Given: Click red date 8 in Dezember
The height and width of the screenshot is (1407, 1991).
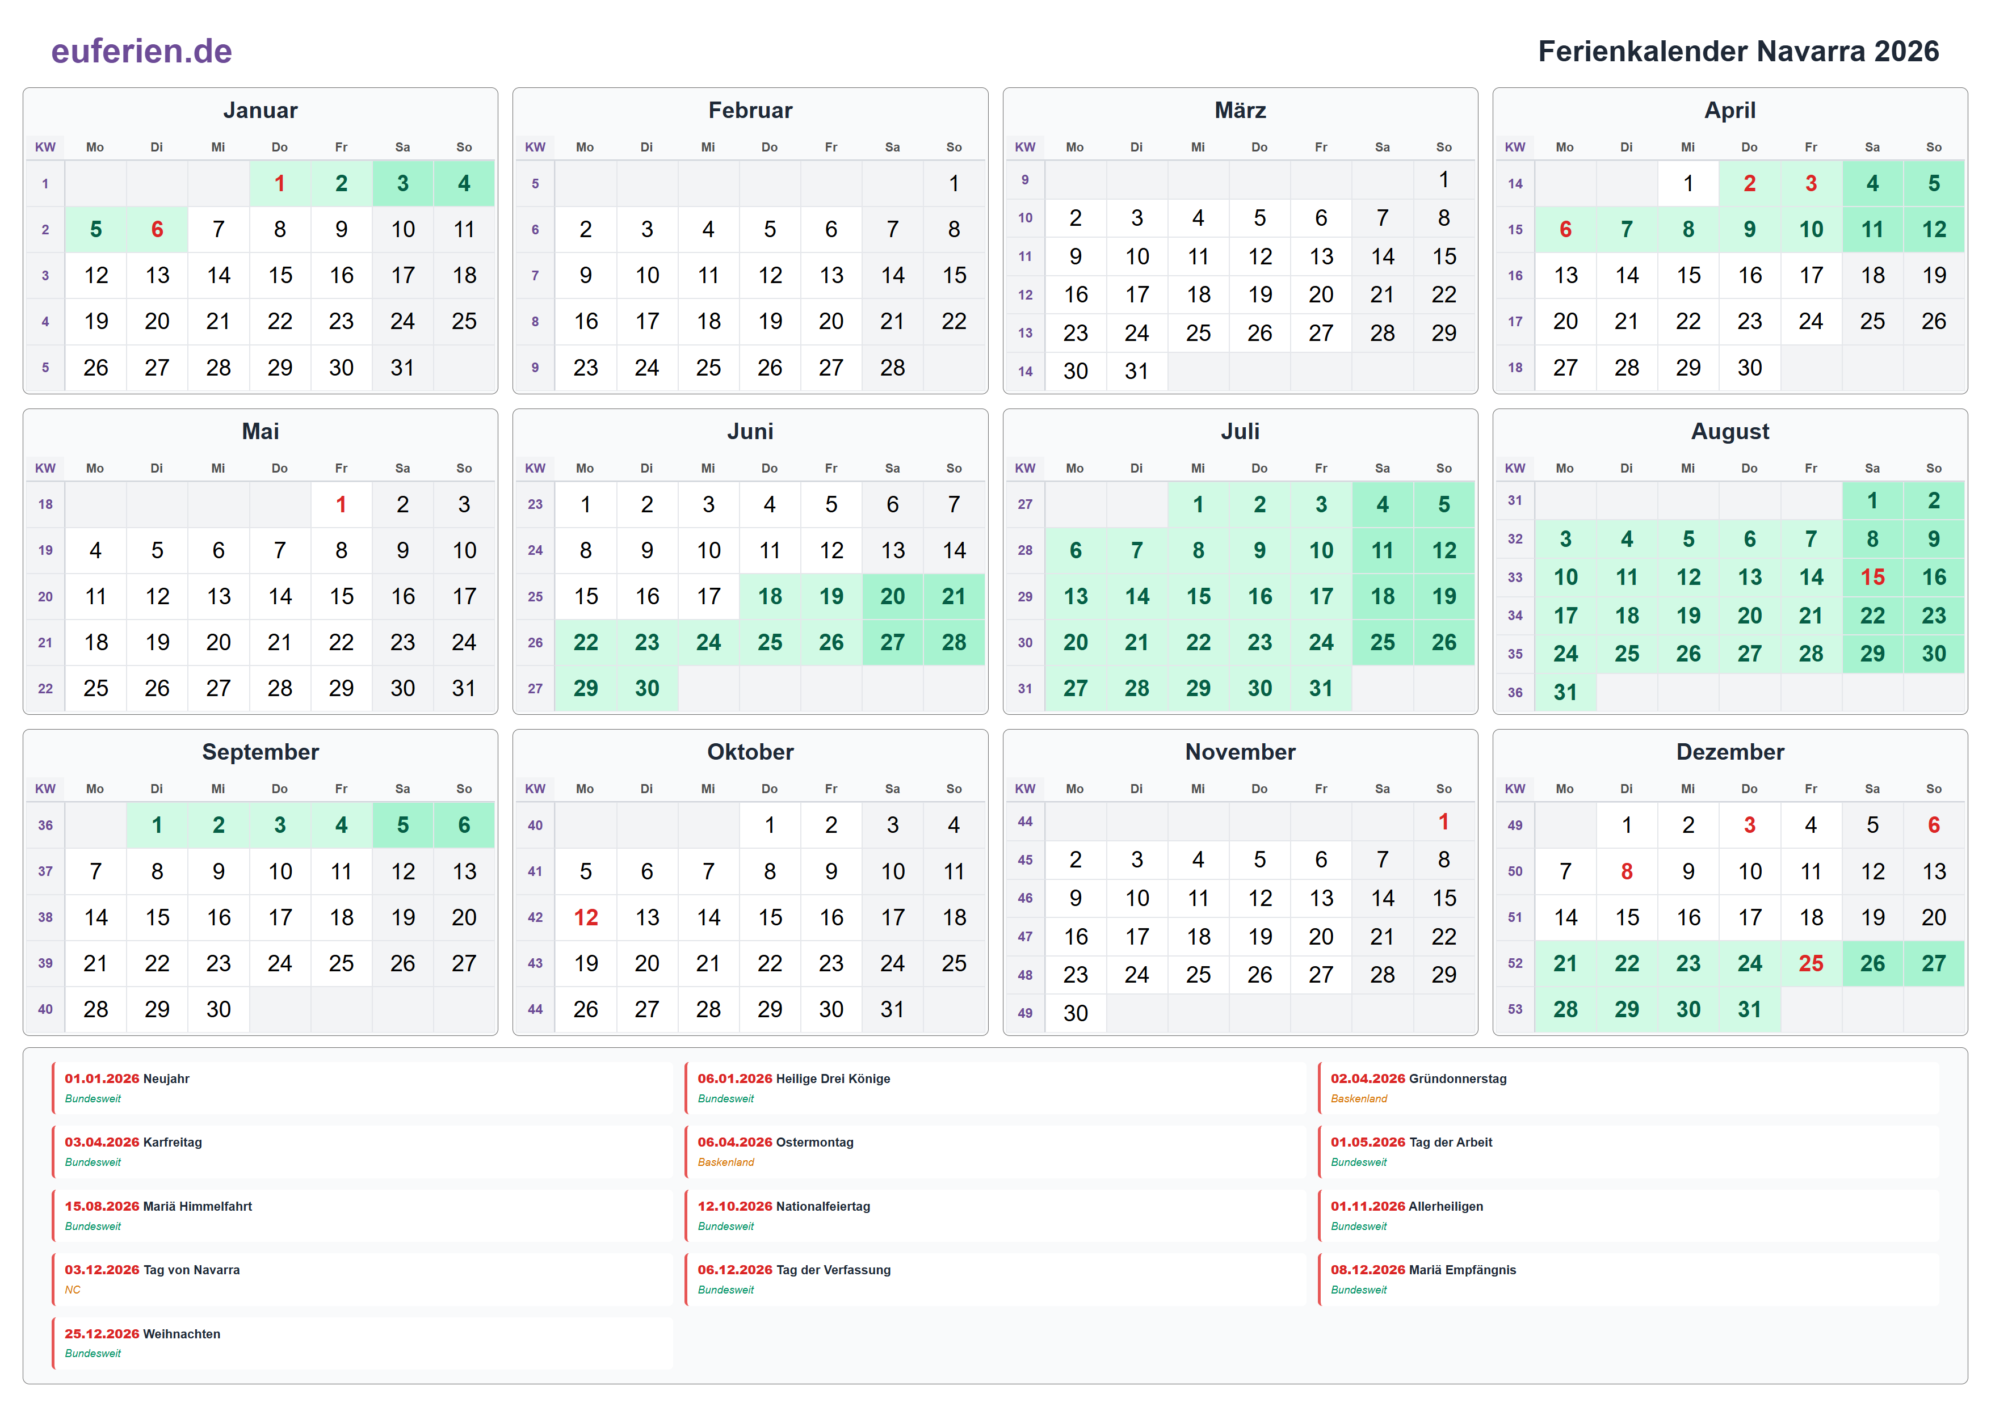Looking at the screenshot, I should (x=1627, y=871).
